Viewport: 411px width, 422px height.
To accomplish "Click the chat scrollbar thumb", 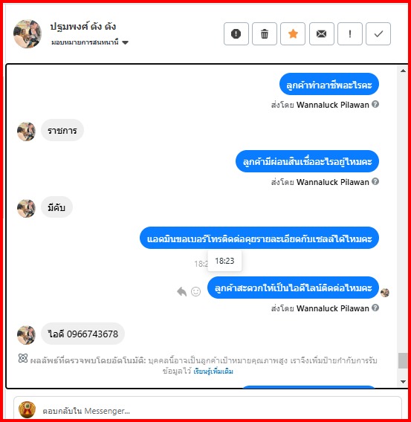I will pyautogui.click(x=403, y=360).
